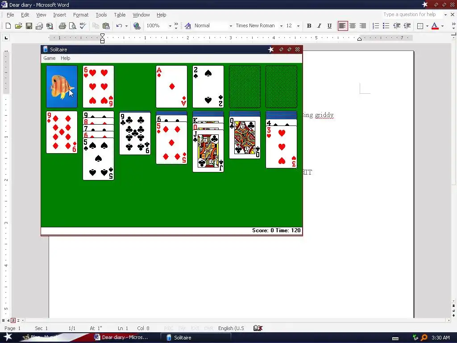This screenshot has width=457, height=343.
Task: Toggle REC macro recording in status bar
Action: [169, 328]
